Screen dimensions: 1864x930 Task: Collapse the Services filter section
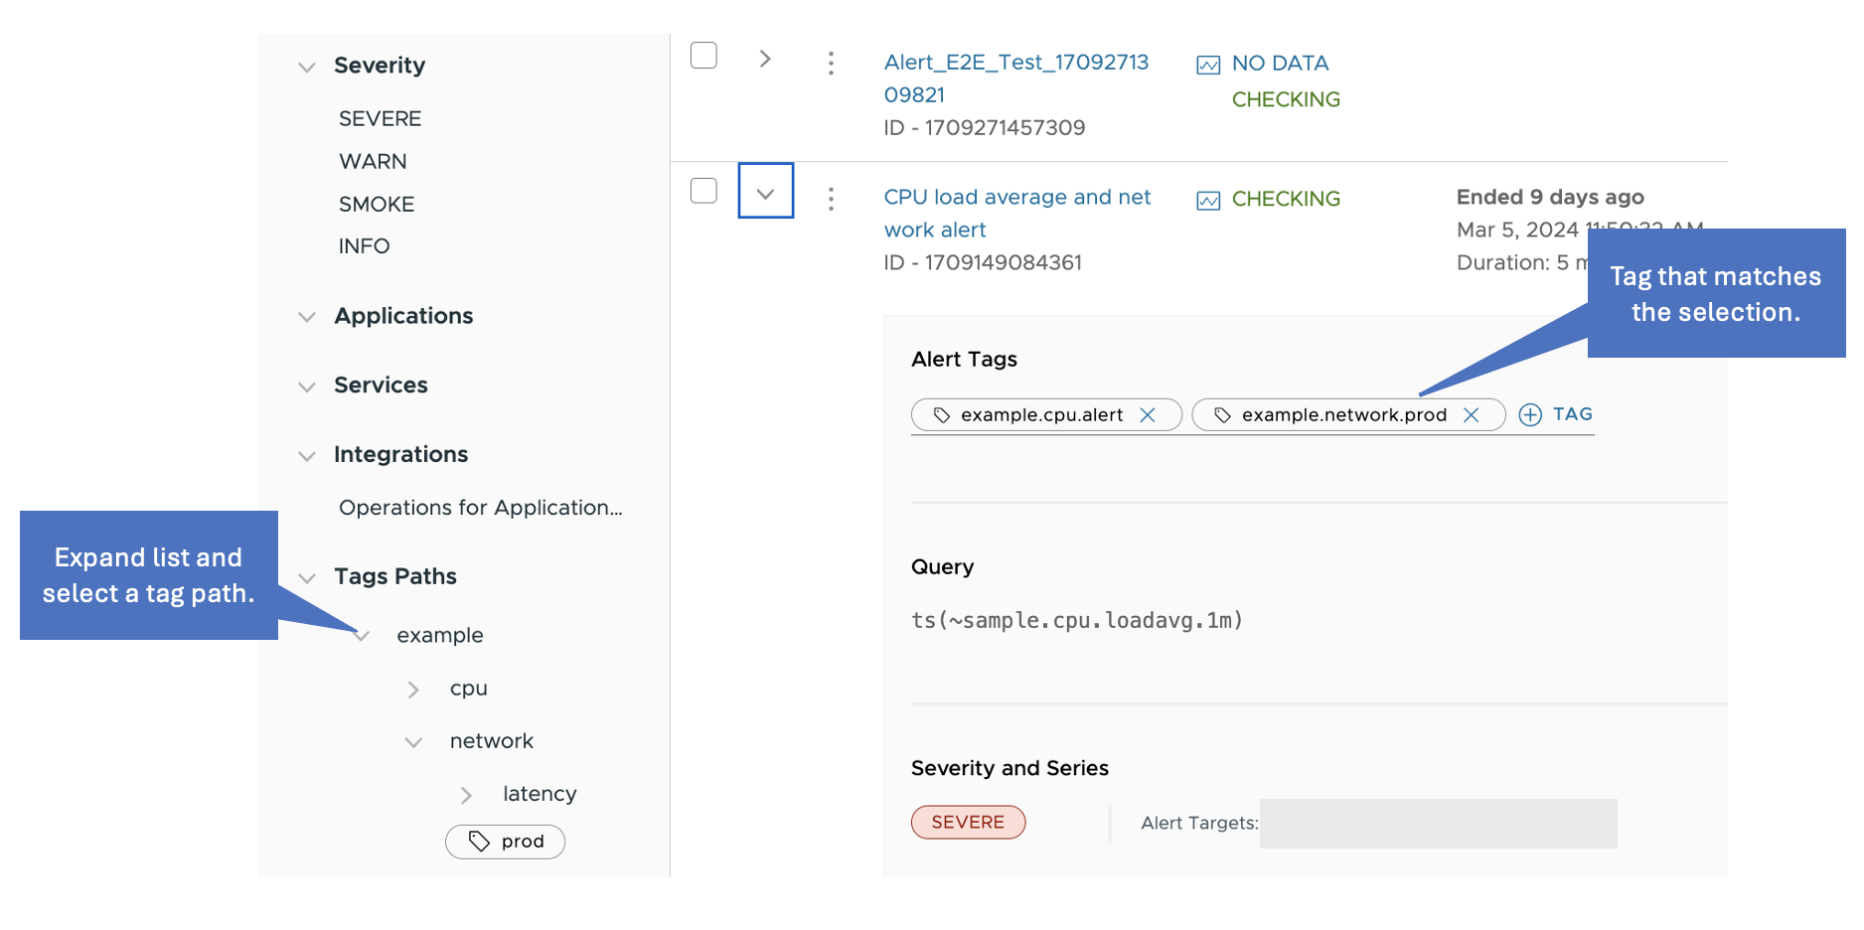pyautogui.click(x=307, y=387)
